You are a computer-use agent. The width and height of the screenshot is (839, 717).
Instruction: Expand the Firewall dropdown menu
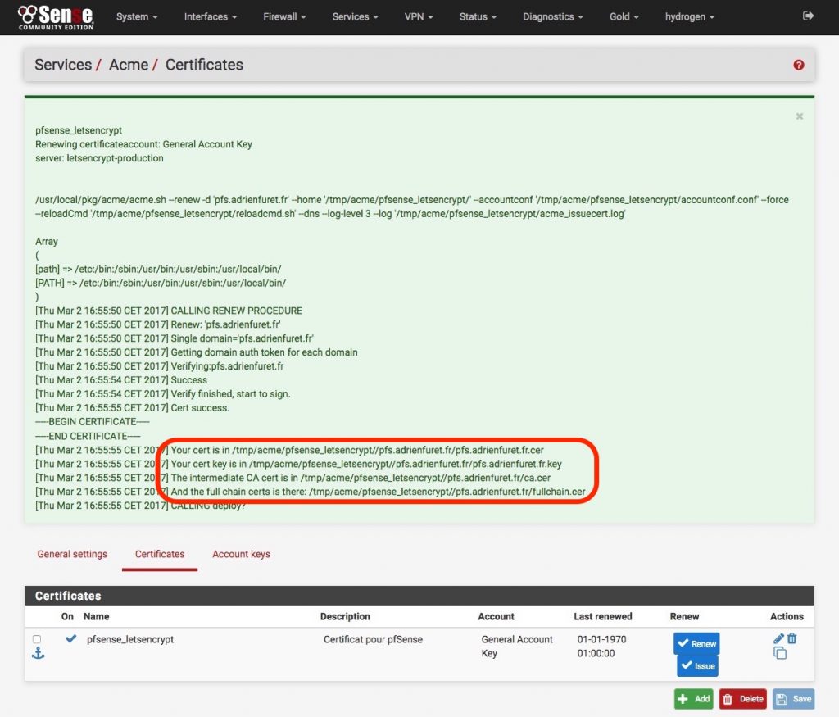pyautogui.click(x=284, y=16)
